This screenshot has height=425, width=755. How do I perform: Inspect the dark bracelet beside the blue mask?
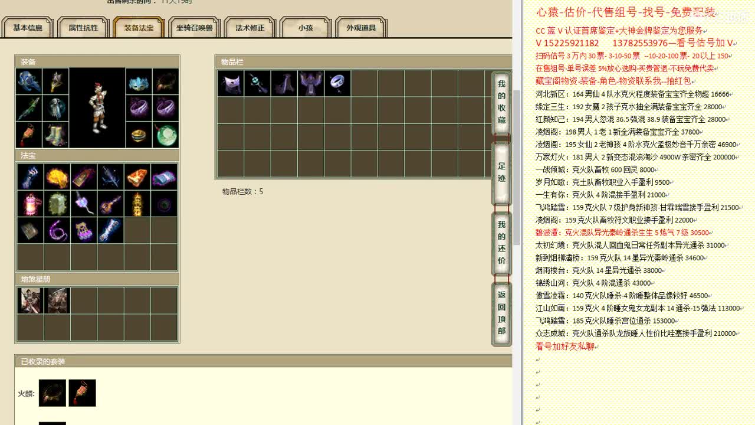(x=166, y=81)
